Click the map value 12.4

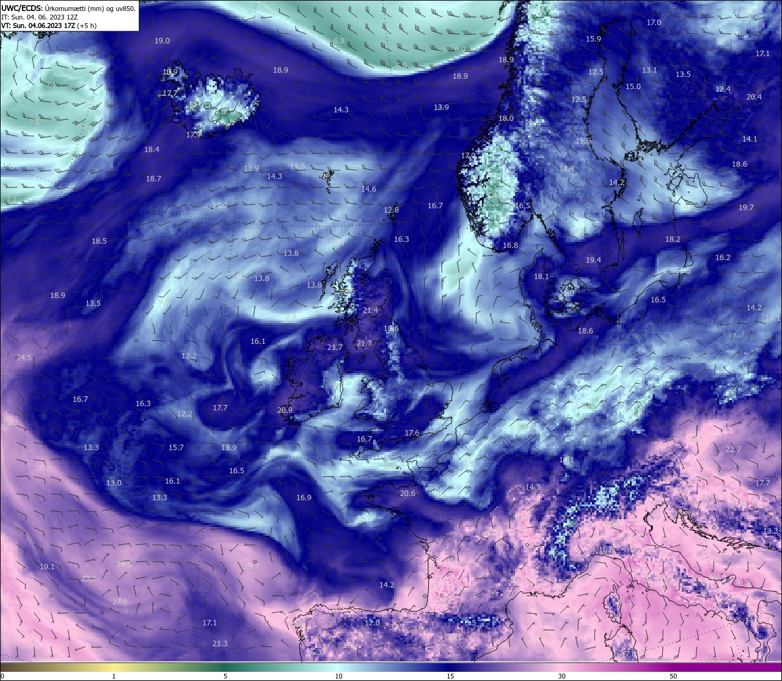(723, 89)
